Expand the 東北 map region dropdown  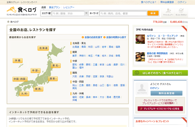[x=56, y=65]
